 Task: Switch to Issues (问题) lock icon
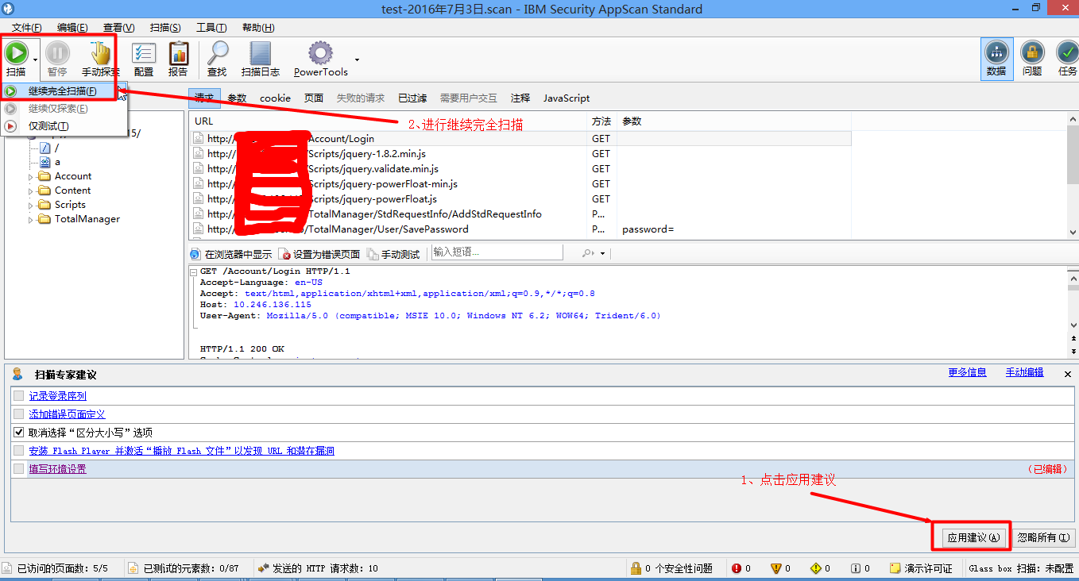point(1032,53)
